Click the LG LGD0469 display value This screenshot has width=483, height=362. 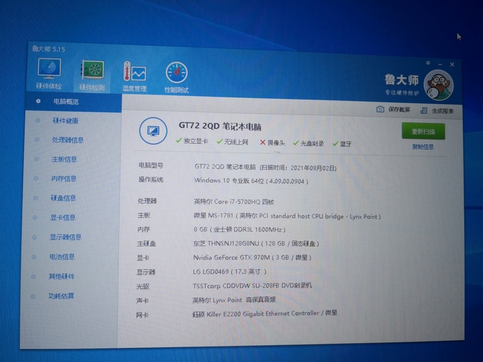pyautogui.click(x=230, y=272)
